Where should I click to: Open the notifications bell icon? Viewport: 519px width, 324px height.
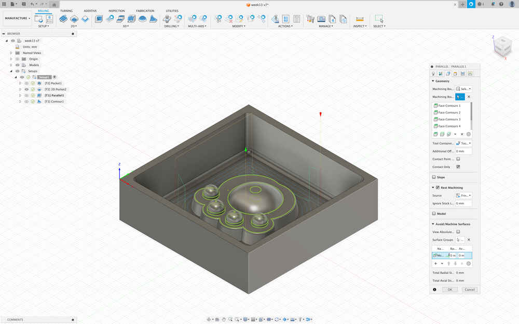coord(493,4)
